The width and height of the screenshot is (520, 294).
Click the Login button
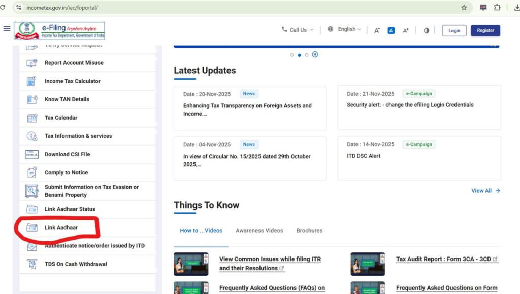click(454, 30)
